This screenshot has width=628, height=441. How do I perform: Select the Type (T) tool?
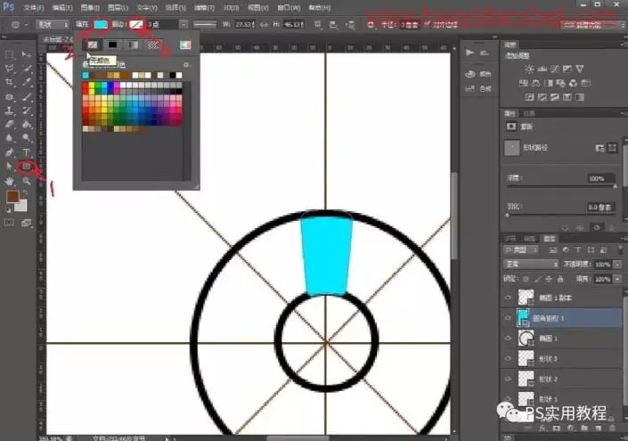click(27, 152)
